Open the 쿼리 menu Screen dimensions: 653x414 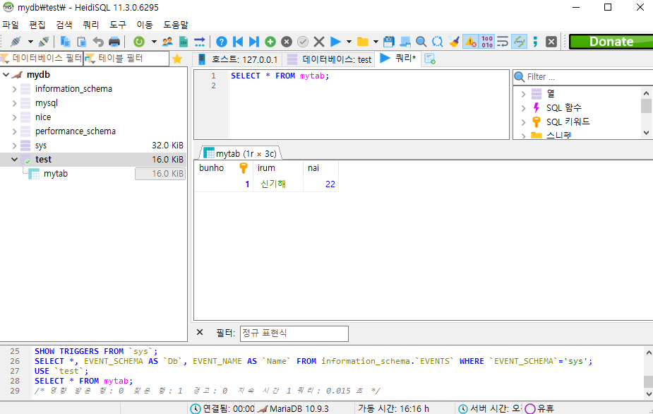(91, 25)
